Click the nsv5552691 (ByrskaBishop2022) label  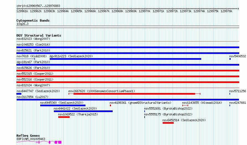[168, 108]
